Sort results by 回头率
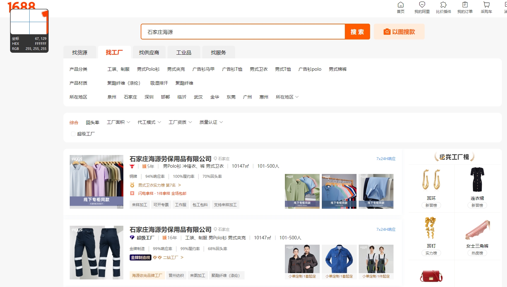This screenshot has height=287, width=507. [x=92, y=123]
